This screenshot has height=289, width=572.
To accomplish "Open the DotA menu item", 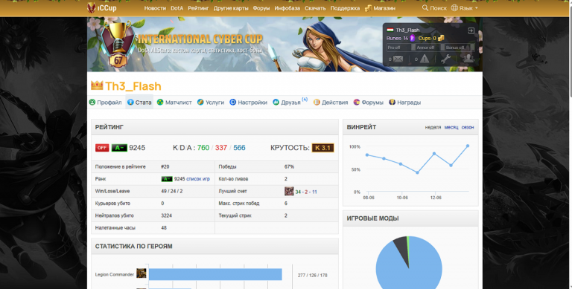I will [x=177, y=8].
